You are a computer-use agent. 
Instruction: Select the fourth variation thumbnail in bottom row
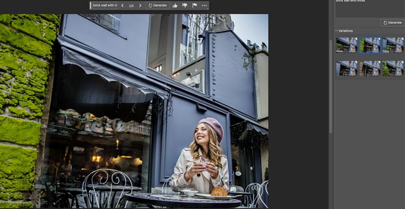pos(347,69)
